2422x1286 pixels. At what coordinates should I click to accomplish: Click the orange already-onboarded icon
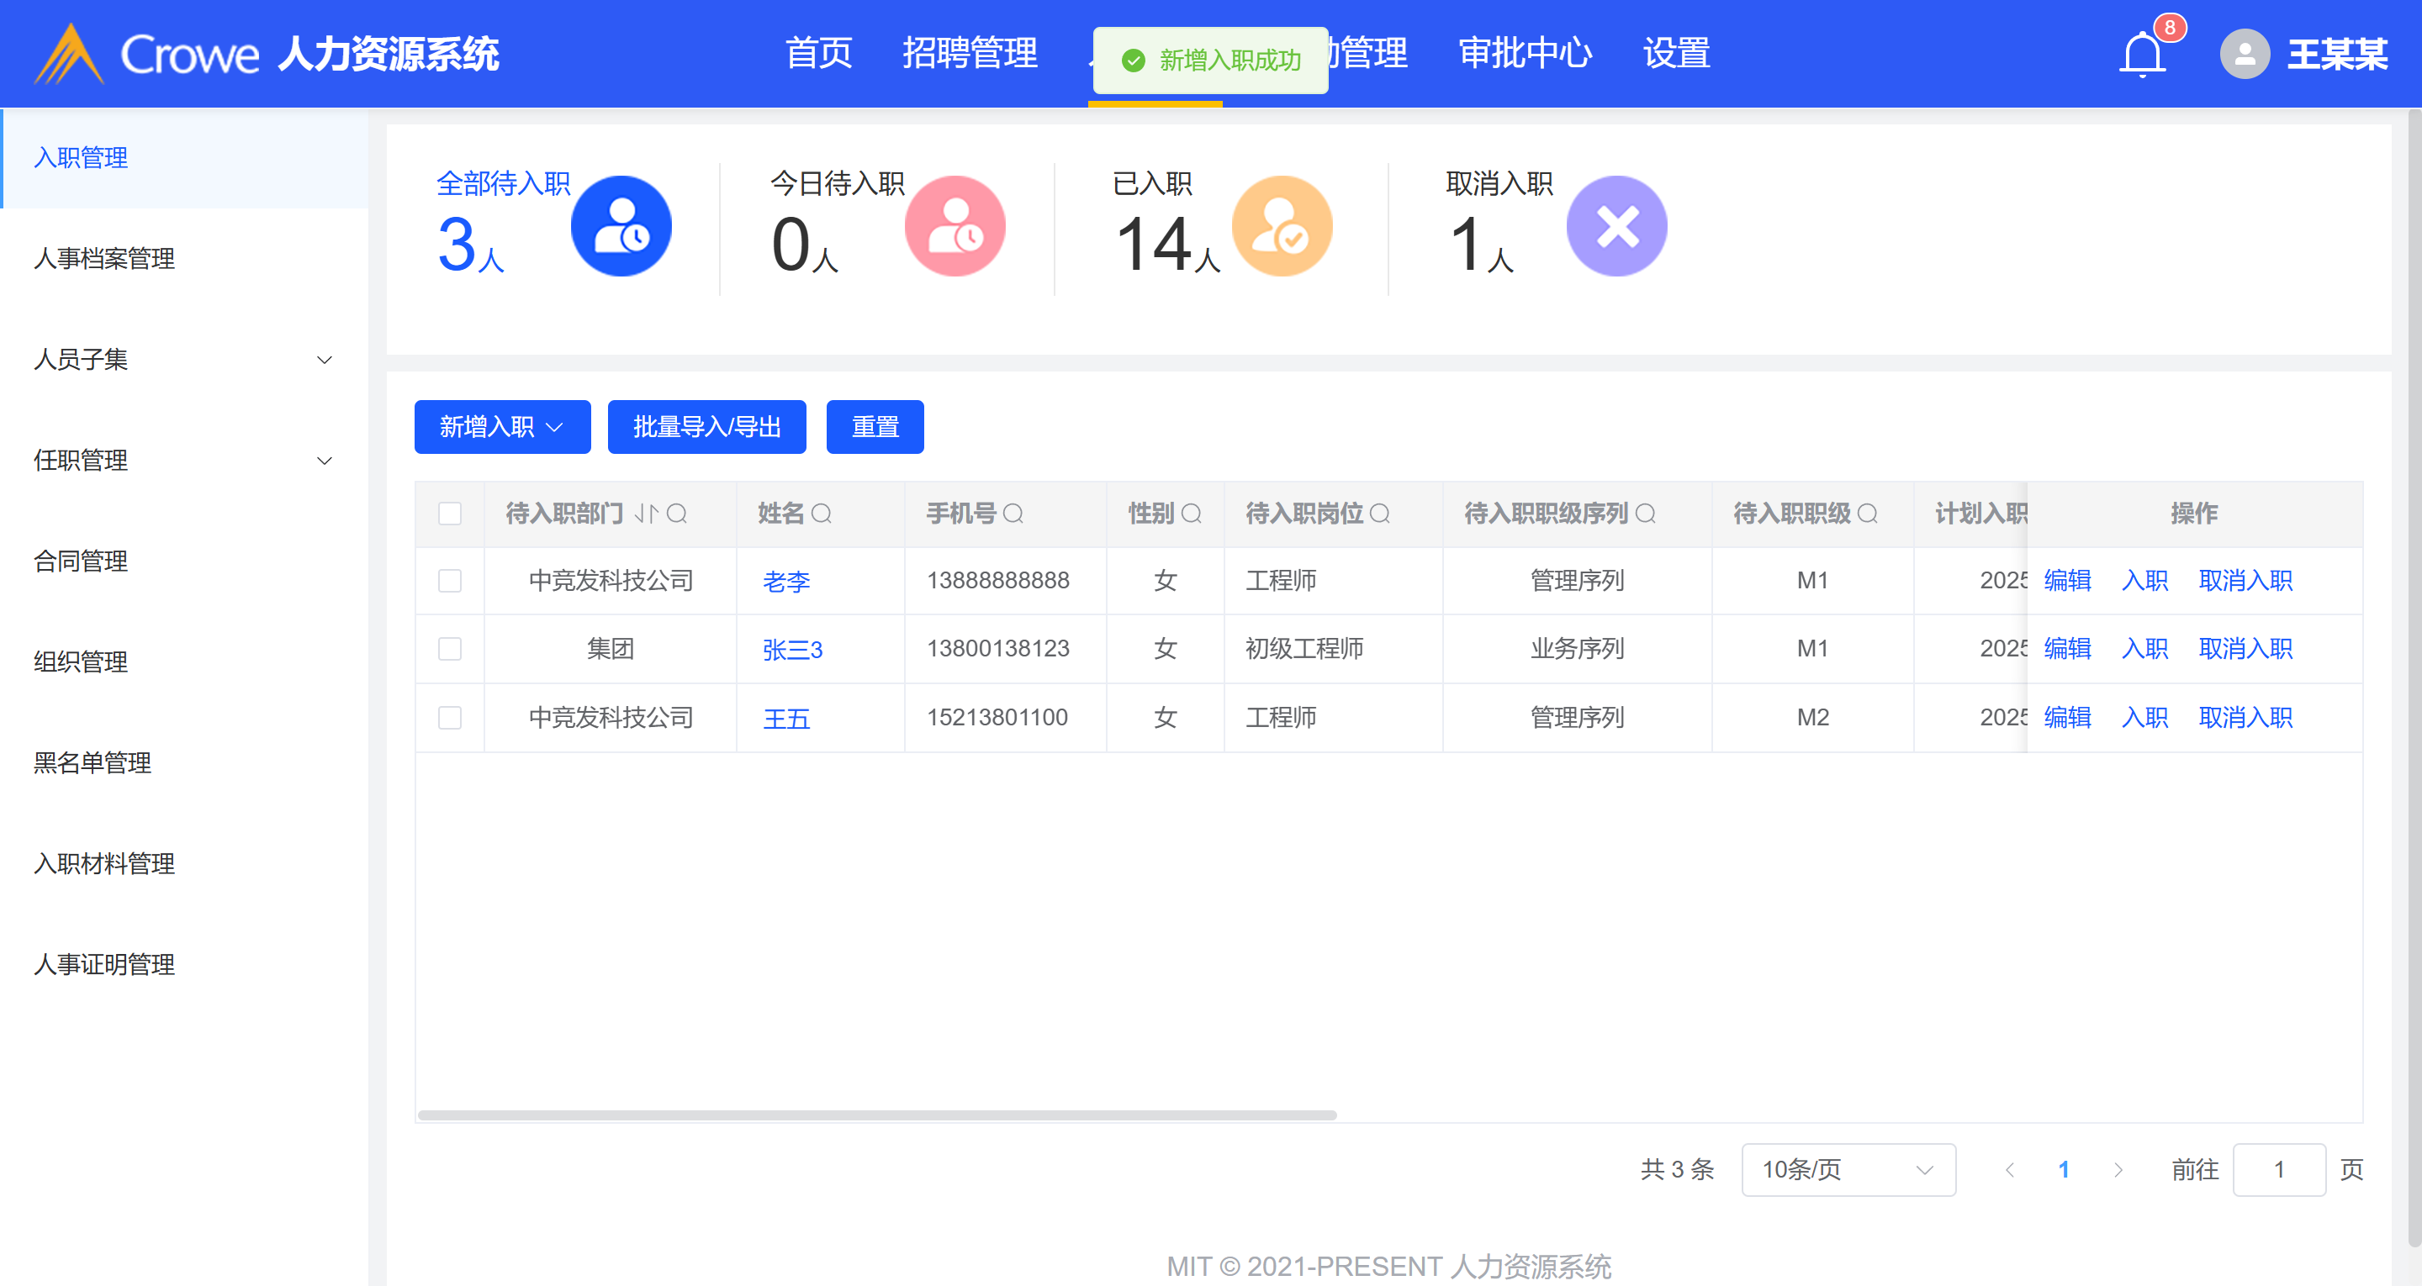pos(1282,227)
